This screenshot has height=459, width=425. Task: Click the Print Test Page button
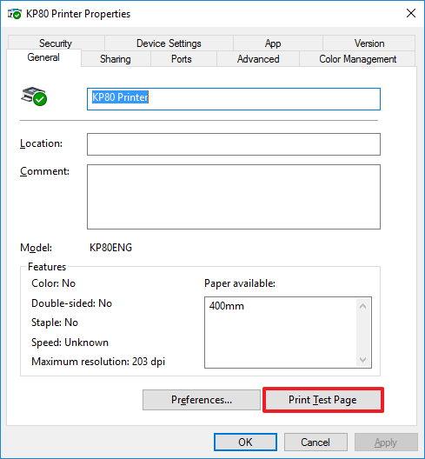coord(322,400)
